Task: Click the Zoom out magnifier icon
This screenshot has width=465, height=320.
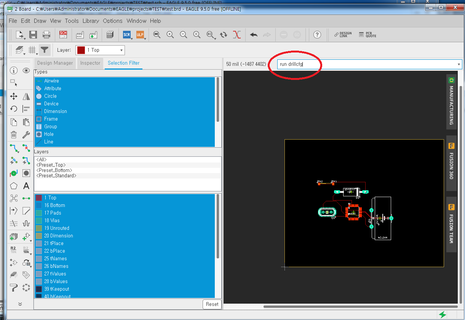Action: click(x=184, y=35)
